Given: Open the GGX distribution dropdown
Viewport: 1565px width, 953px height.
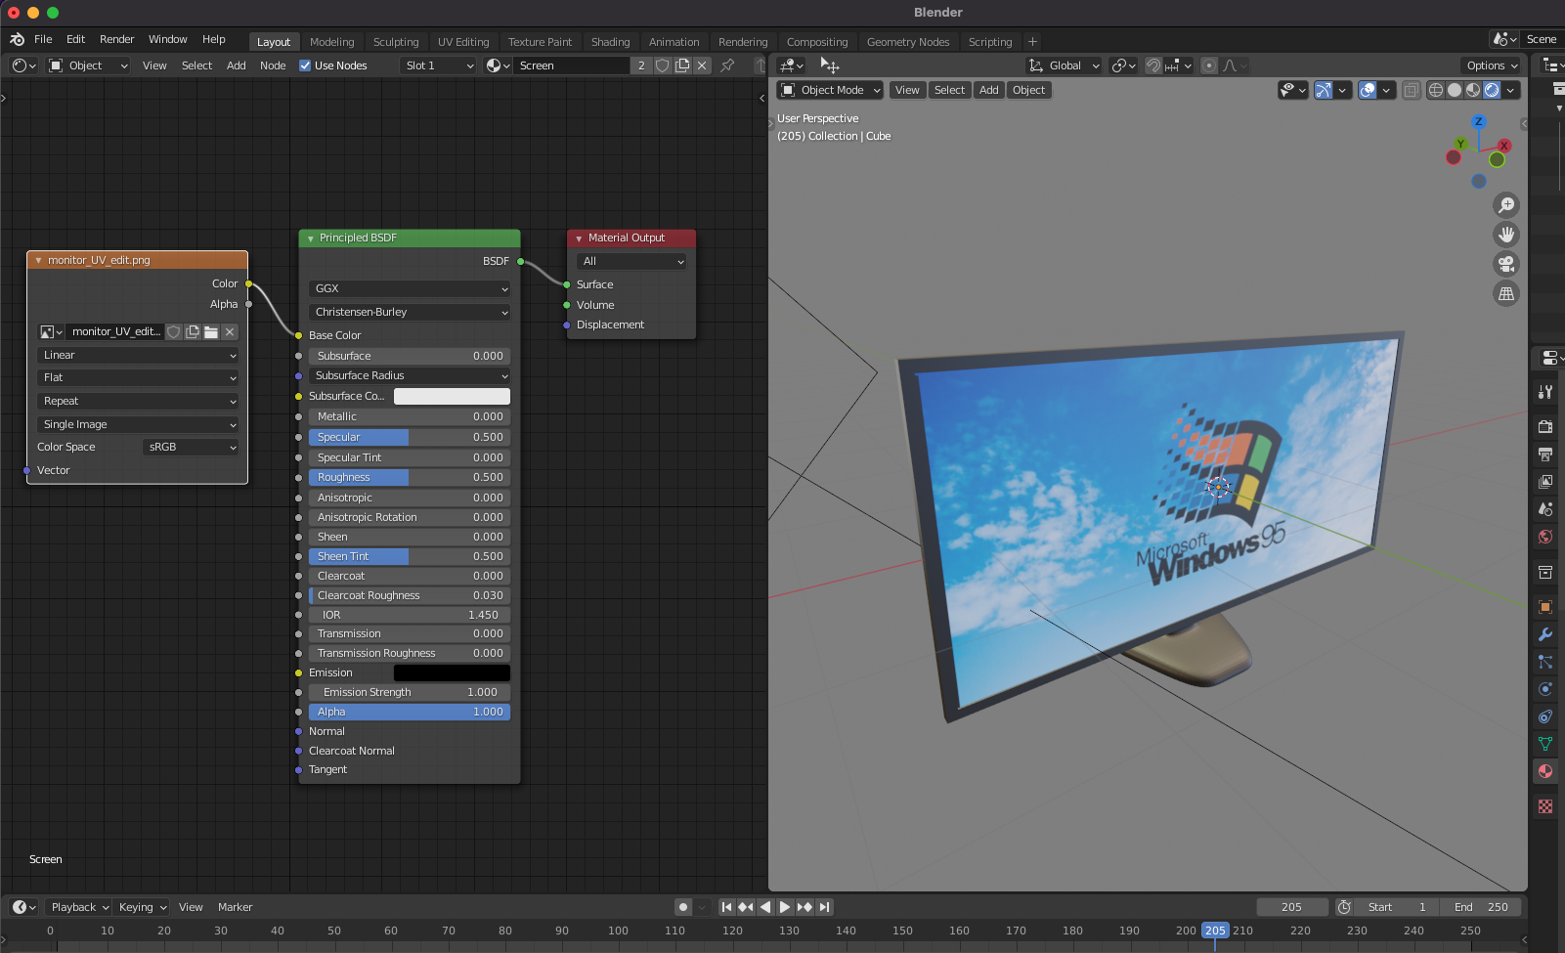Looking at the screenshot, I should (x=410, y=288).
